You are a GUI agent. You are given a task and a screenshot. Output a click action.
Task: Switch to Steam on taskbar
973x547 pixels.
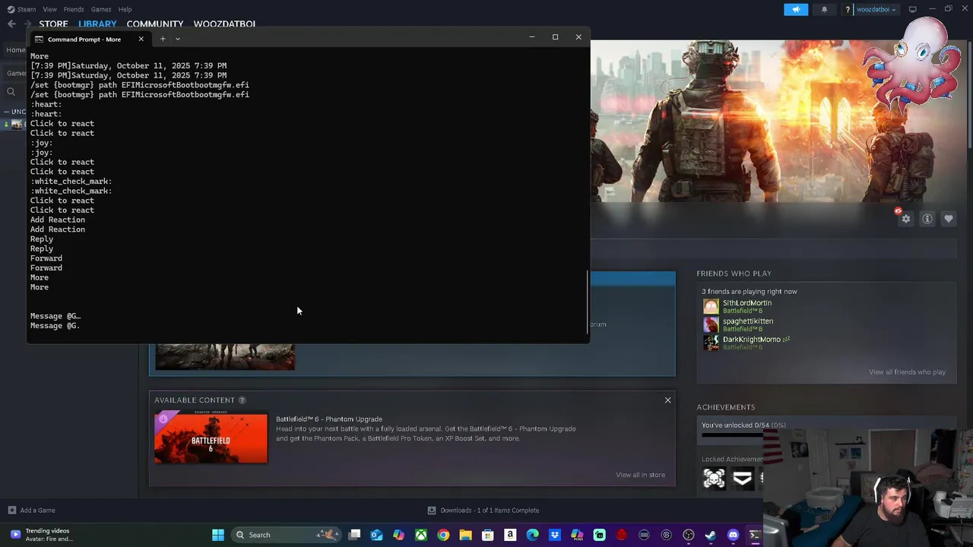[711, 535]
